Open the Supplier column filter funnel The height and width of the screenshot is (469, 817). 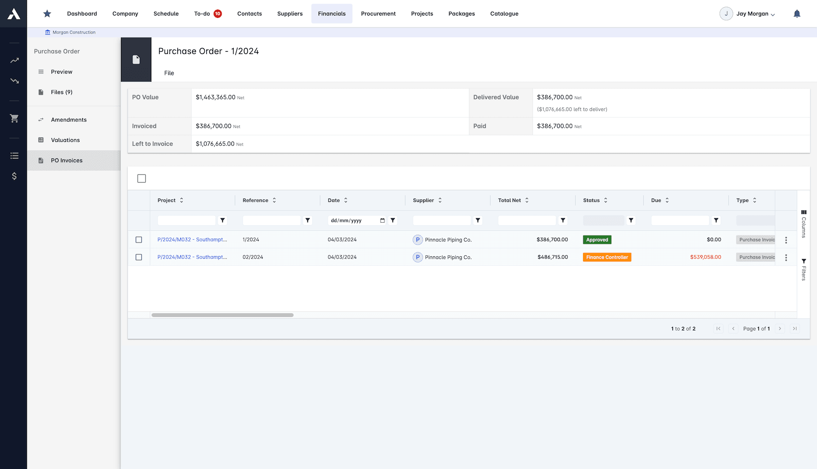[x=478, y=220]
